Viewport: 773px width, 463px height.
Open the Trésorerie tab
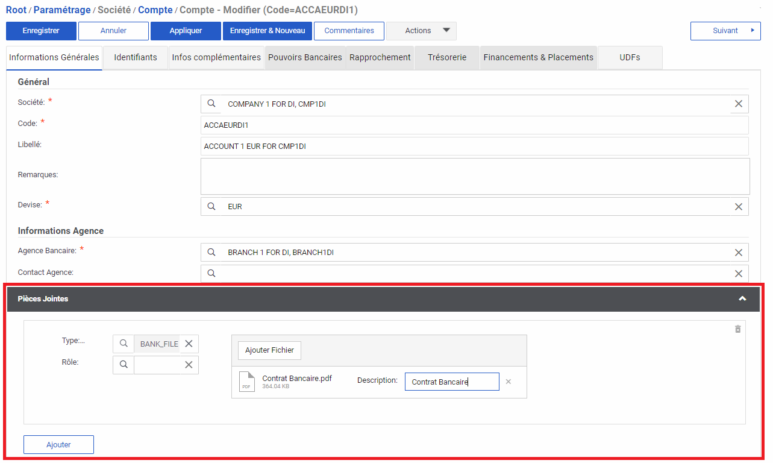click(447, 57)
